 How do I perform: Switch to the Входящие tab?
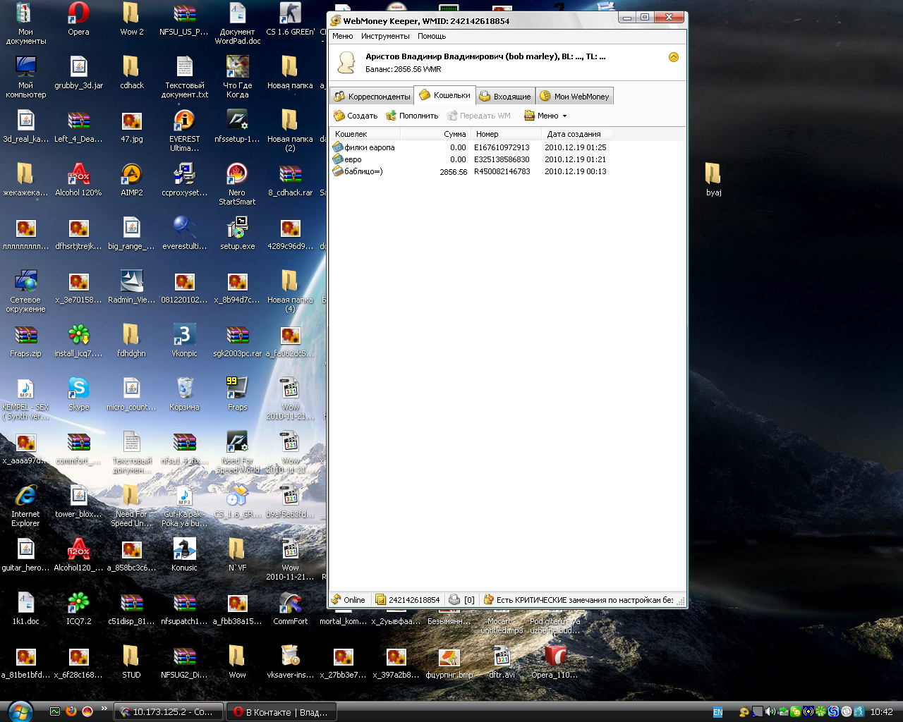pyautogui.click(x=505, y=97)
